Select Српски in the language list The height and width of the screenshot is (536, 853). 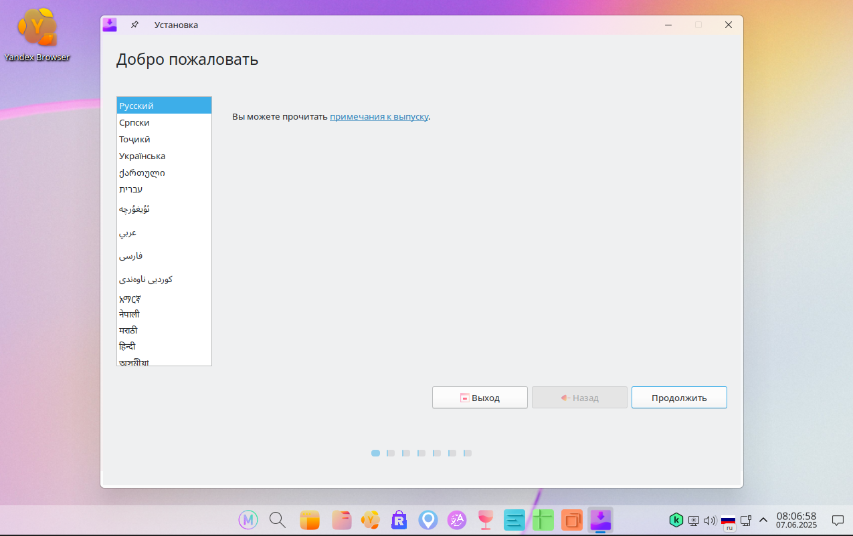(164, 122)
